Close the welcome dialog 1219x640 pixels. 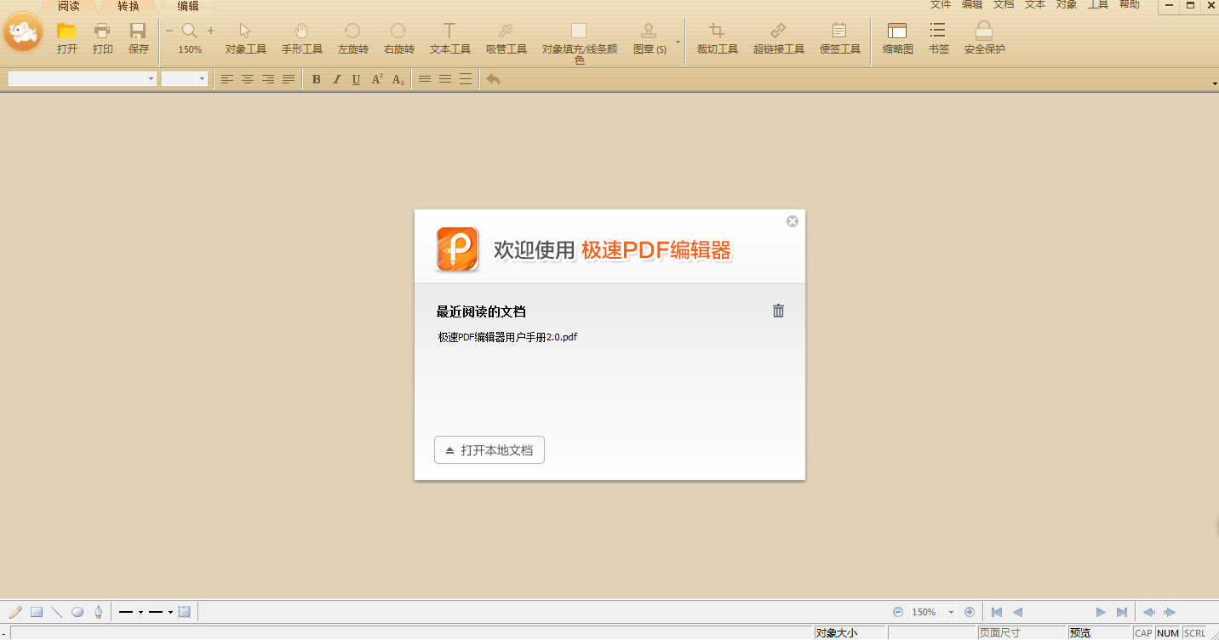(793, 221)
